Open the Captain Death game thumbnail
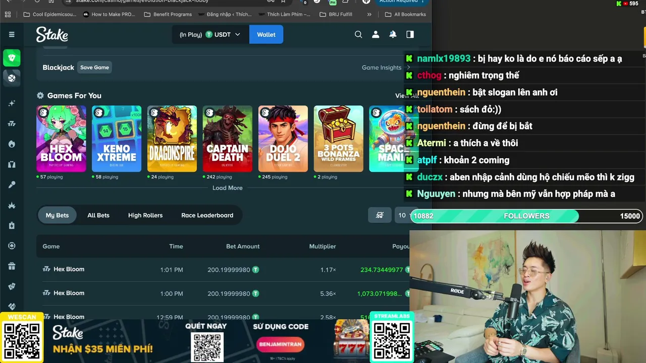Image resolution: width=646 pixels, height=363 pixels. pyautogui.click(x=228, y=139)
